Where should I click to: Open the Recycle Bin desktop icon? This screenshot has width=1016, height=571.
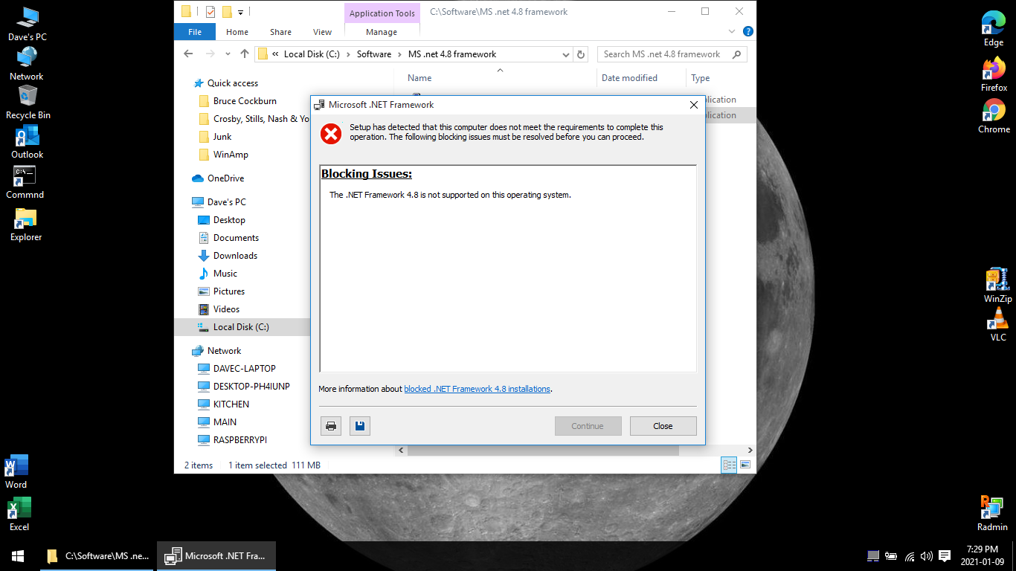(x=28, y=103)
